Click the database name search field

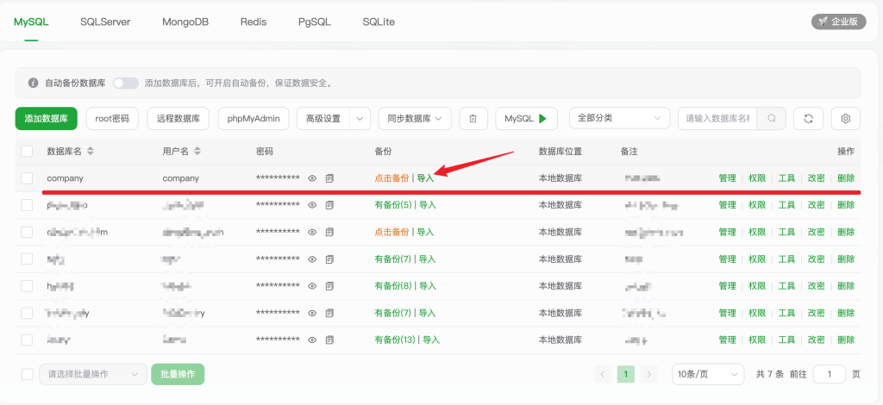(717, 119)
